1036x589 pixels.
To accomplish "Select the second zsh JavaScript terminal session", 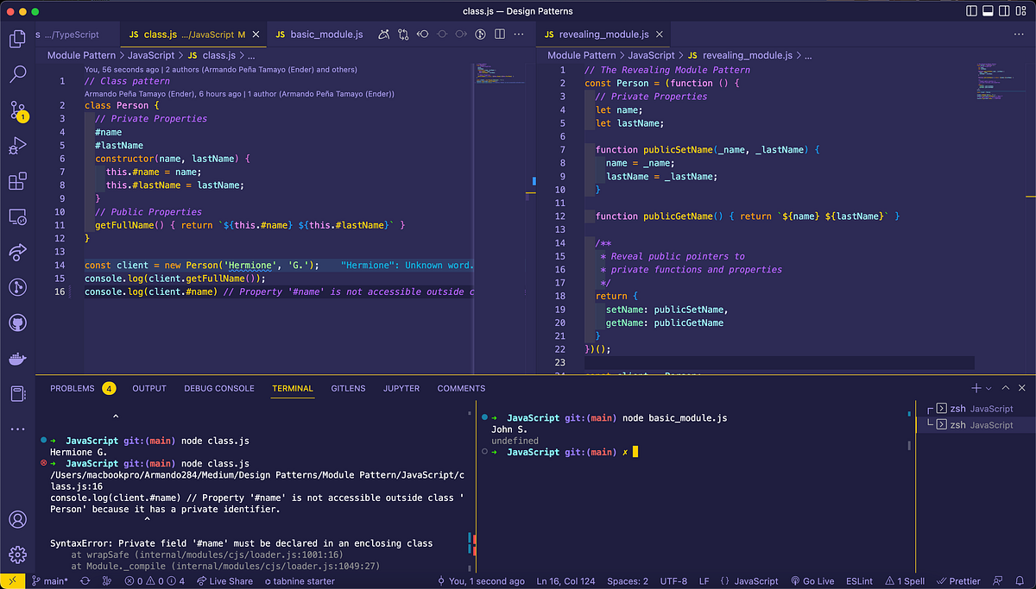I will click(980, 424).
